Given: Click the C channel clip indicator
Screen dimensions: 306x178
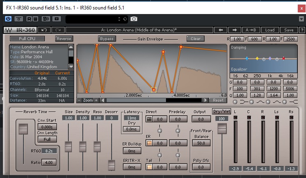Looking at the screenshot, I should click(249, 118).
